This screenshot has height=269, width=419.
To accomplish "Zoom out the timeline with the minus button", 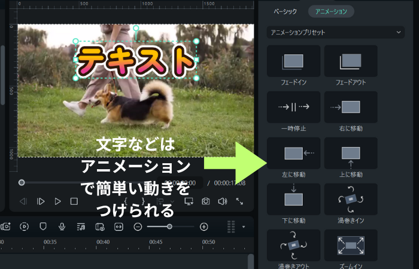I will pos(138,227).
